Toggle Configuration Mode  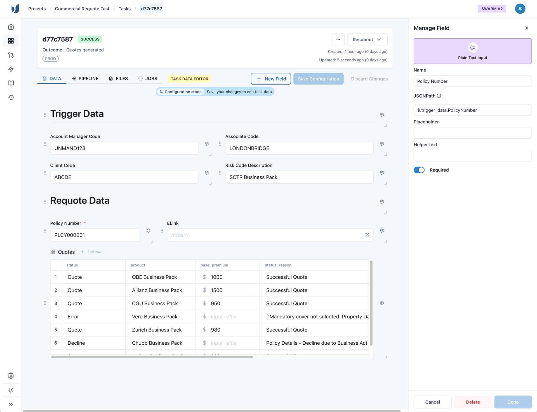coord(180,92)
